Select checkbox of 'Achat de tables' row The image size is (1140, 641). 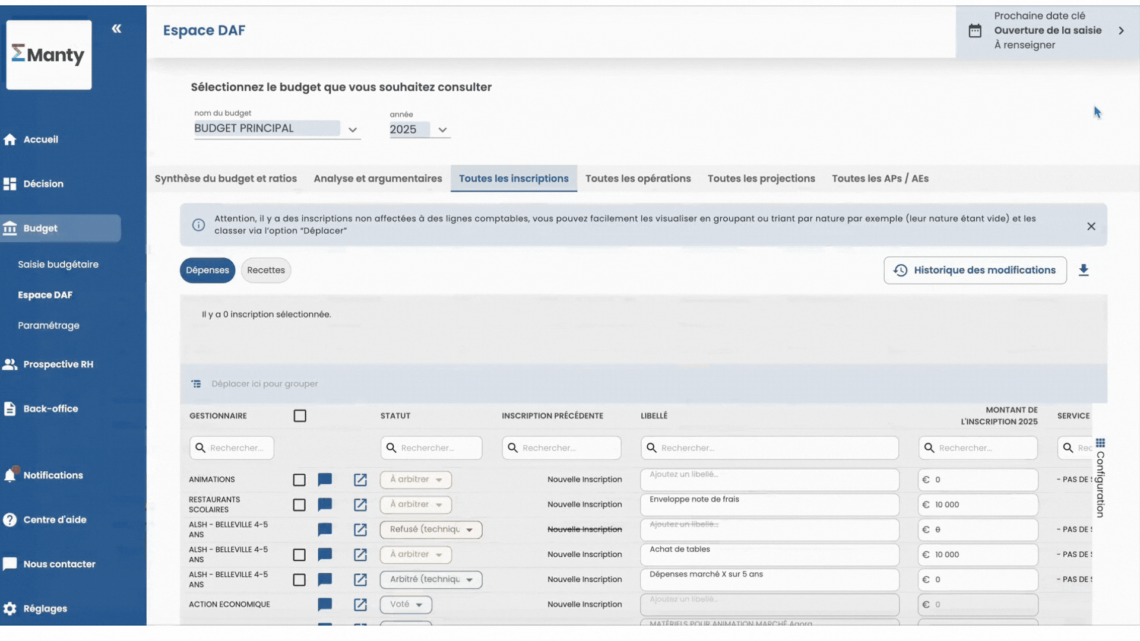pyautogui.click(x=299, y=554)
